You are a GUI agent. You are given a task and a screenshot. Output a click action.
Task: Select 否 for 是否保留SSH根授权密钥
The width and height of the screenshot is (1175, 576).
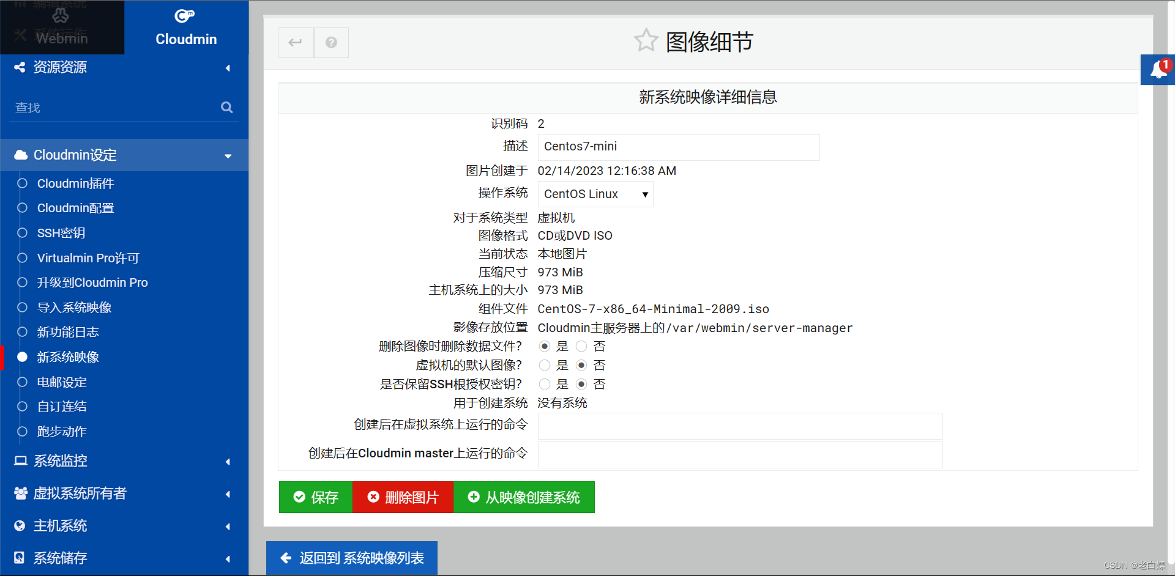581,384
